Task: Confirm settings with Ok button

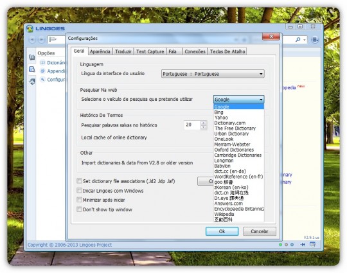Action: tap(222, 231)
